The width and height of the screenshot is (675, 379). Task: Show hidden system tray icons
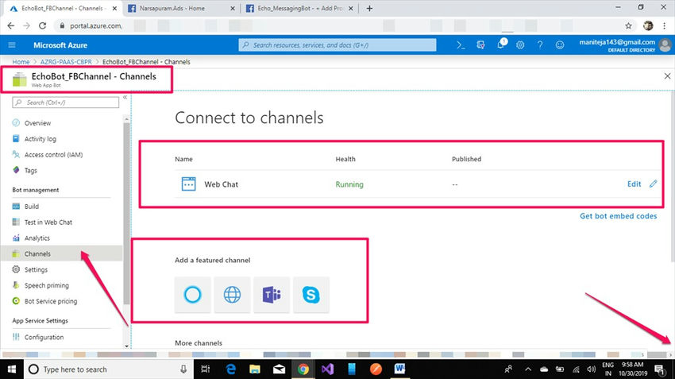[528, 369]
